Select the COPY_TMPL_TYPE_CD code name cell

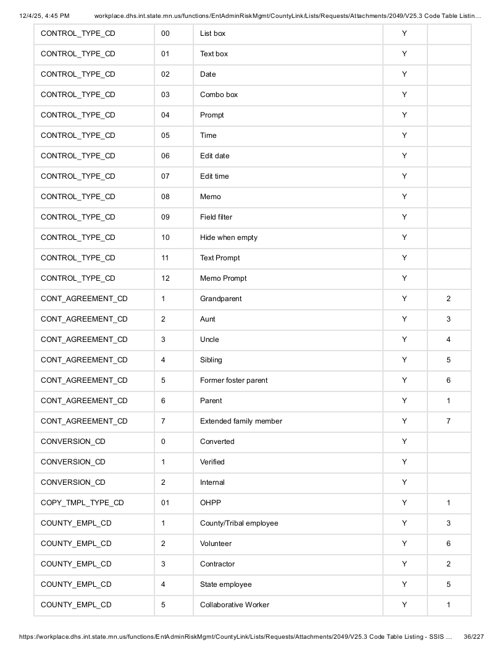click(94, 503)
